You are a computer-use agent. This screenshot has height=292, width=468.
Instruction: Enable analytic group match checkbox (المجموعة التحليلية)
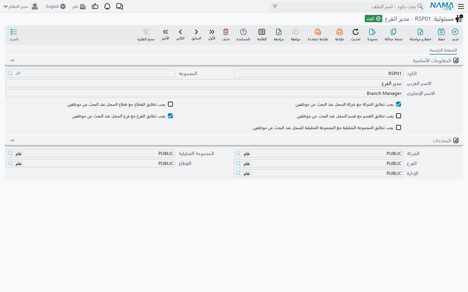click(x=398, y=128)
